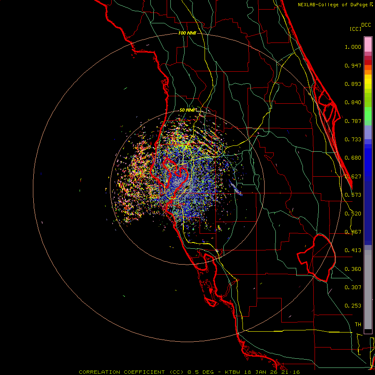Click the 0.787 scale value
Screen dimensions: 375x375
point(353,121)
